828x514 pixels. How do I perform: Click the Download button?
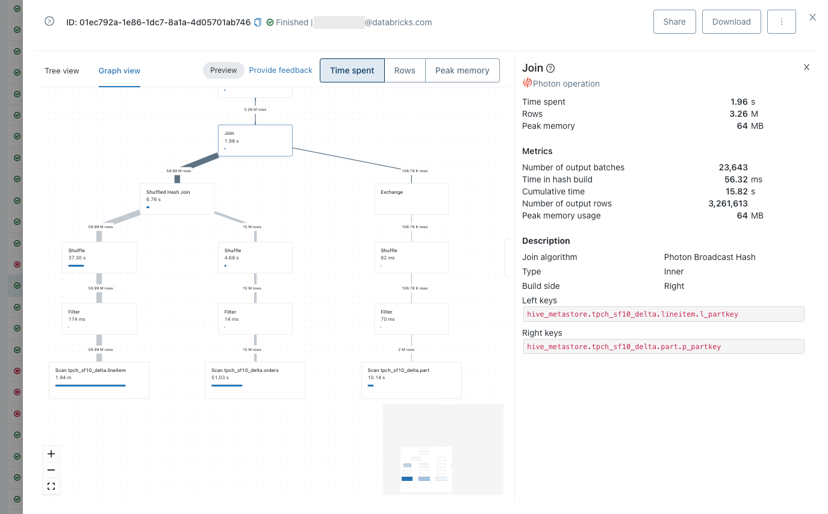731,22
